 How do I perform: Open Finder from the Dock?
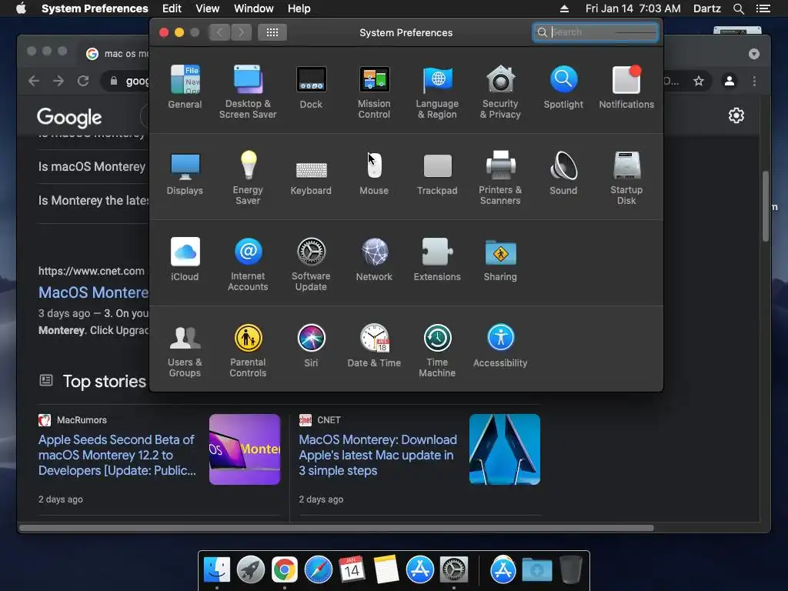217,570
